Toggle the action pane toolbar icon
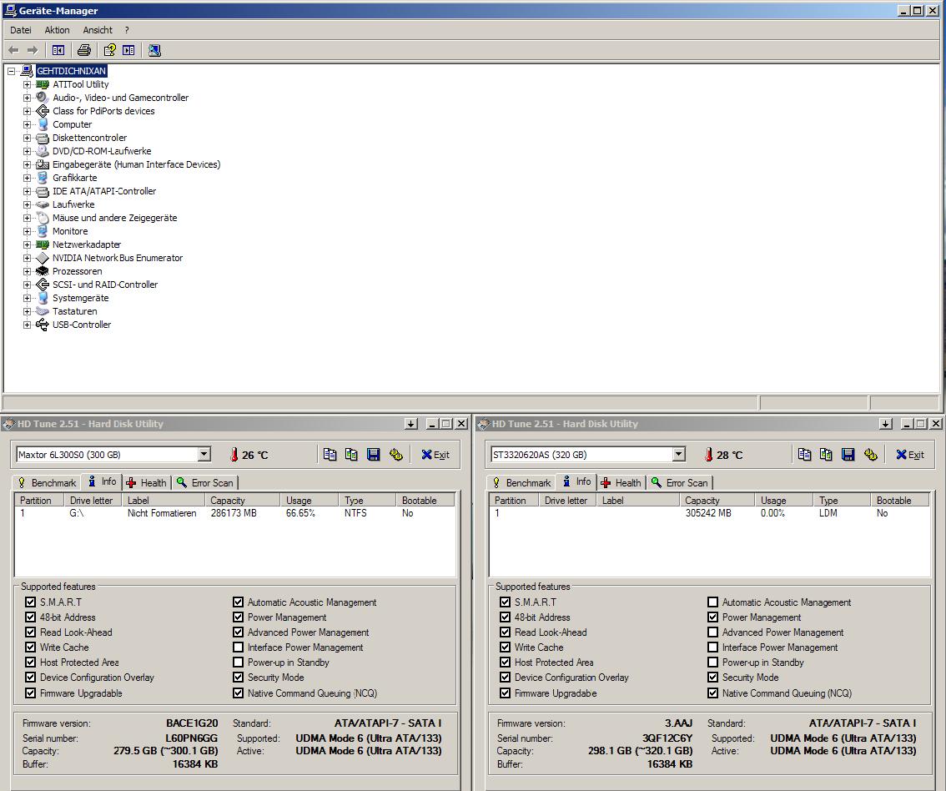The width and height of the screenshot is (946, 791). [128, 51]
